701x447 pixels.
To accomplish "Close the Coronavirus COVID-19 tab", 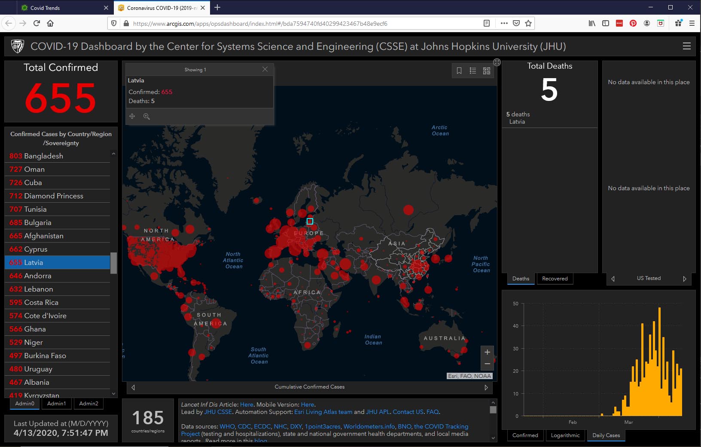I will tap(203, 8).
